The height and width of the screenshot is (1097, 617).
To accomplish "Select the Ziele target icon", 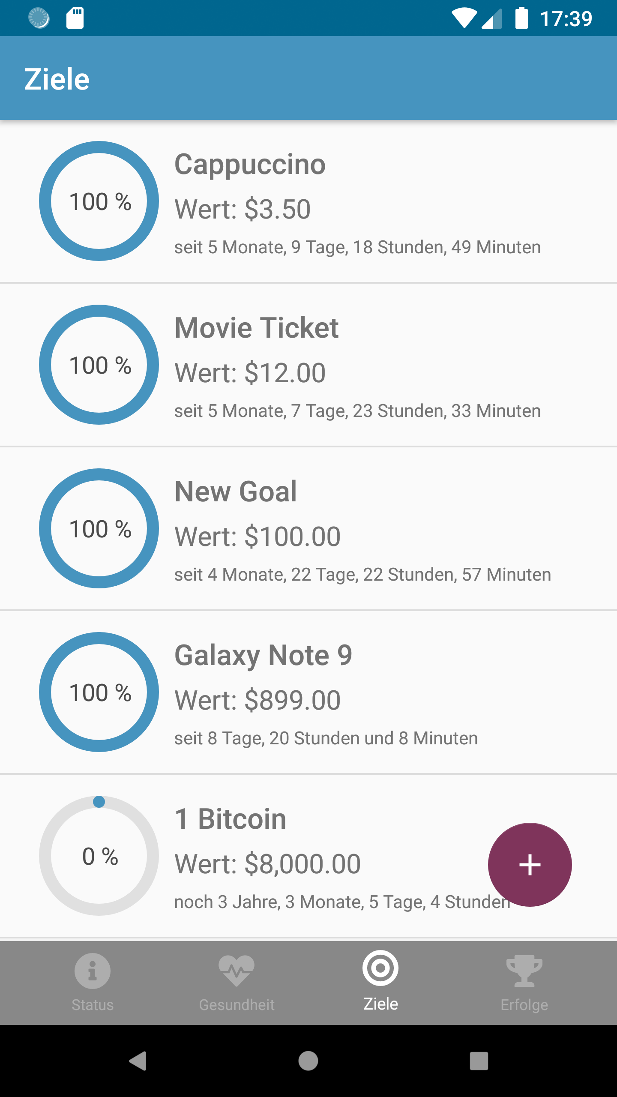I will click(x=380, y=968).
